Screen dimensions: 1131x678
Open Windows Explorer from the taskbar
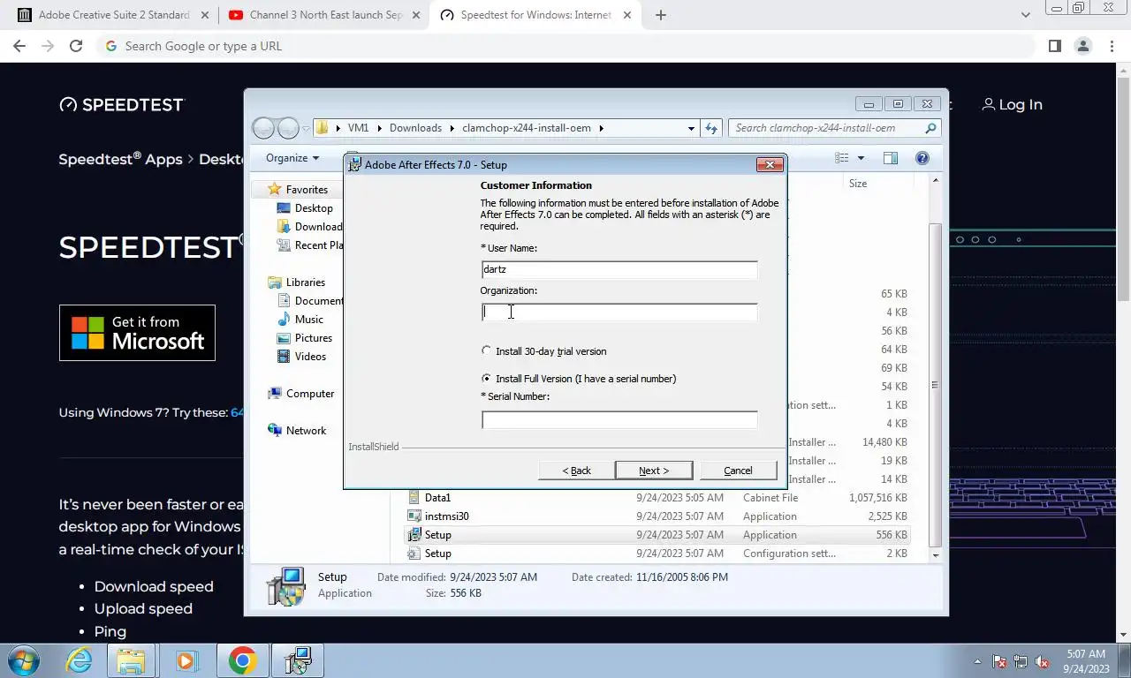click(131, 660)
